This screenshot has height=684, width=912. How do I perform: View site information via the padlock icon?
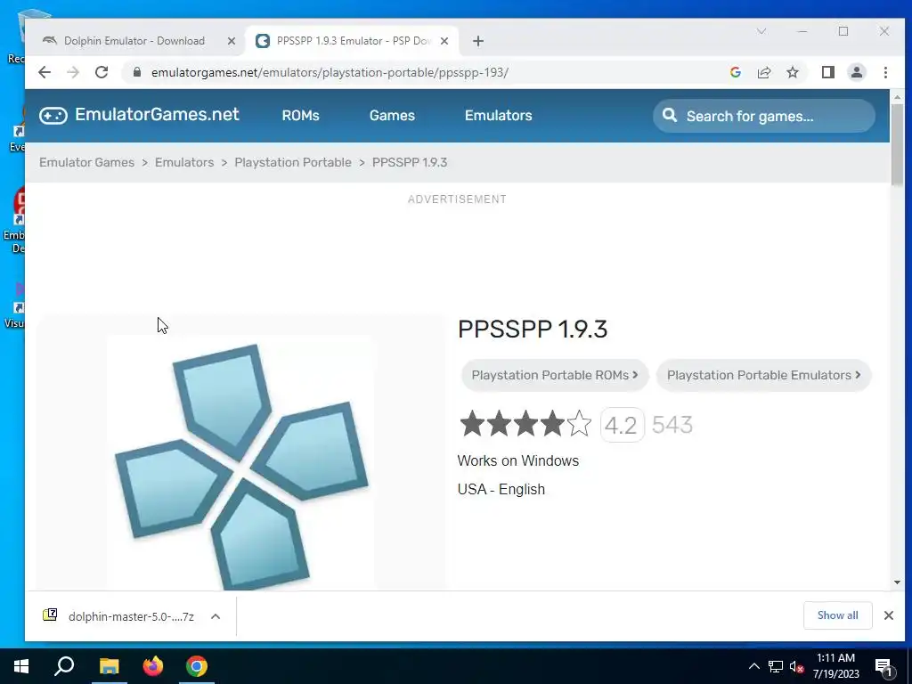coord(137,72)
